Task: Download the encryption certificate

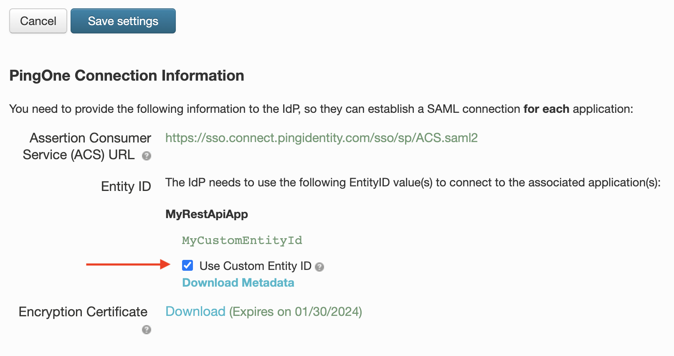Action: click(x=195, y=311)
